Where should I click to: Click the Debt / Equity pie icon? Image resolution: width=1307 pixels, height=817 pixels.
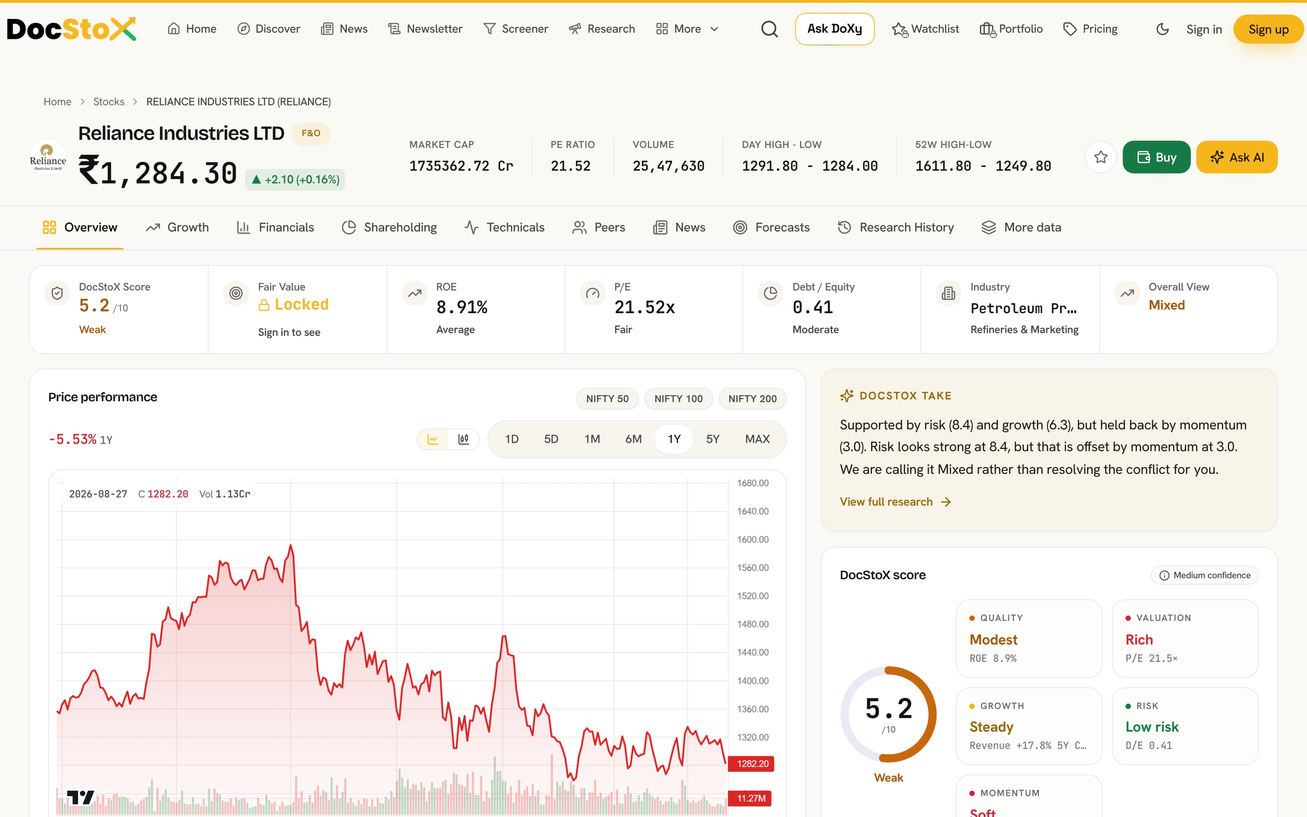coord(771,293)
